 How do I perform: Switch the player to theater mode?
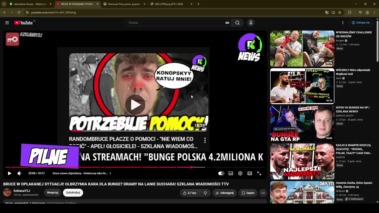click(250, 173)
